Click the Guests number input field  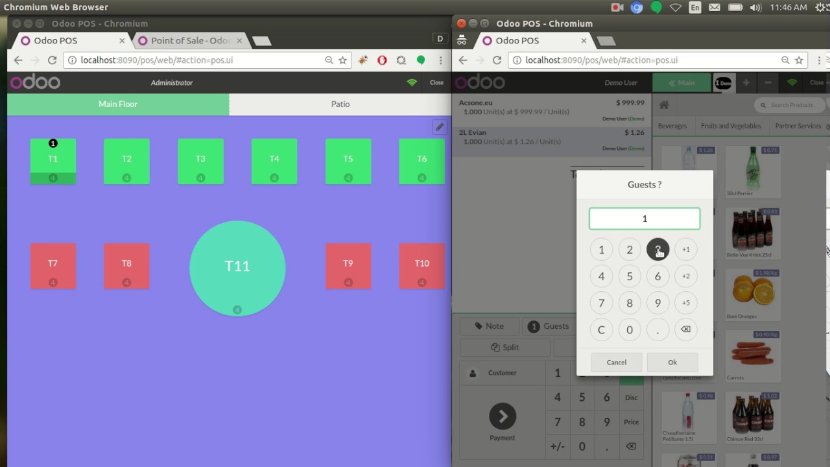pos(645,219)
